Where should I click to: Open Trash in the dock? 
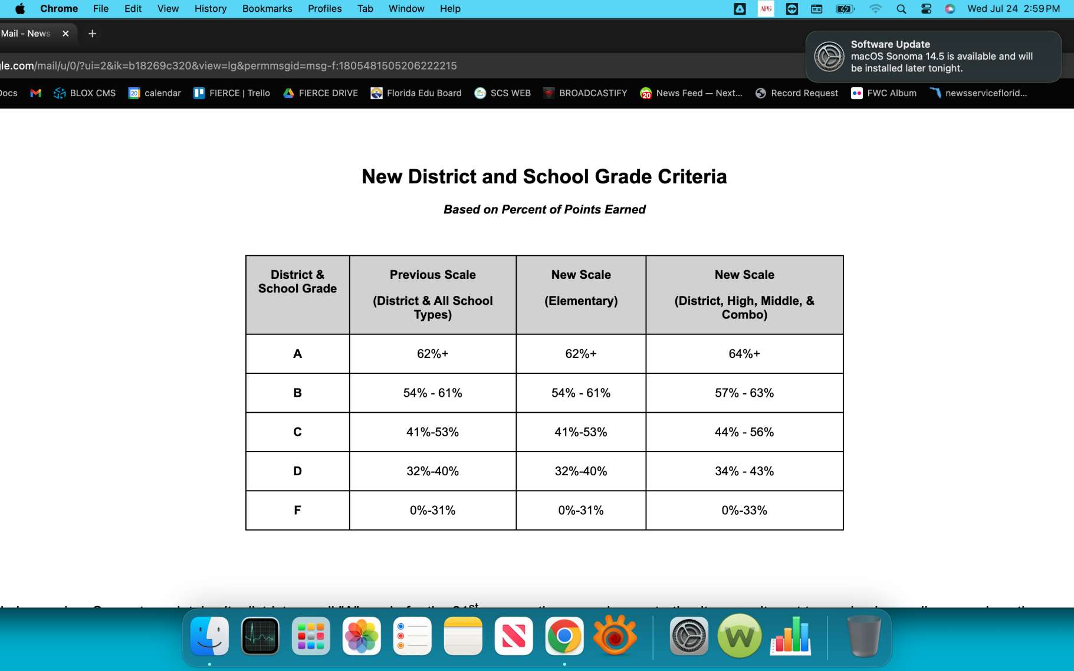(x=864, y=636)
